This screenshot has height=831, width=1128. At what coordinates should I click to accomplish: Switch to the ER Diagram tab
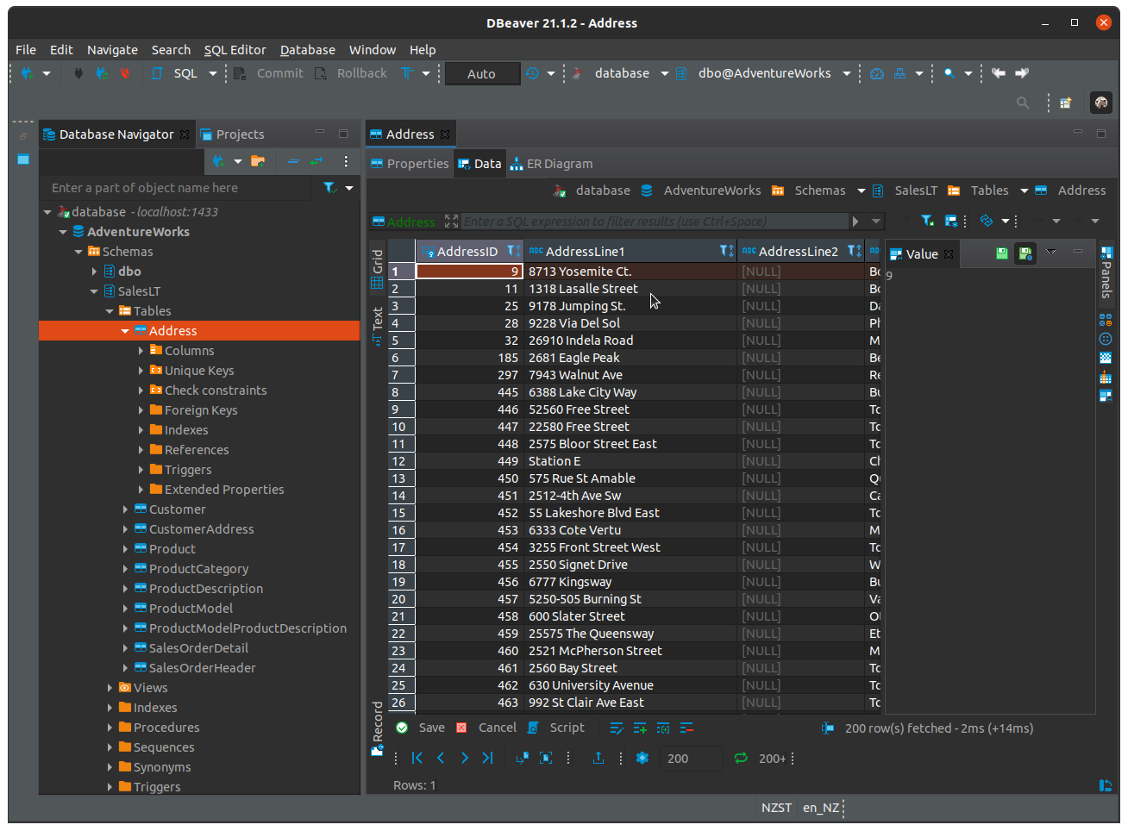pyautogui.click(x=551, y=164)
